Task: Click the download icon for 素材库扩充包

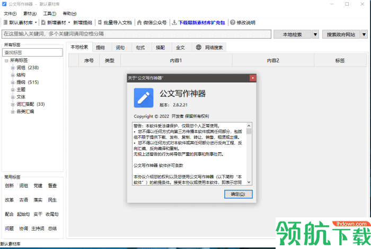Action: pos(174,22)
